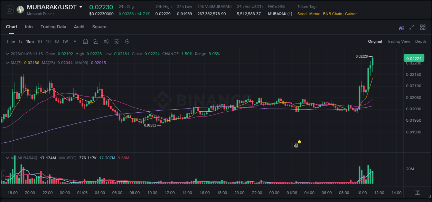Viewport: 432px width, 202px height.
Task: Open the extra intervals dropdown arrow
Action: (x=74, y=41)
